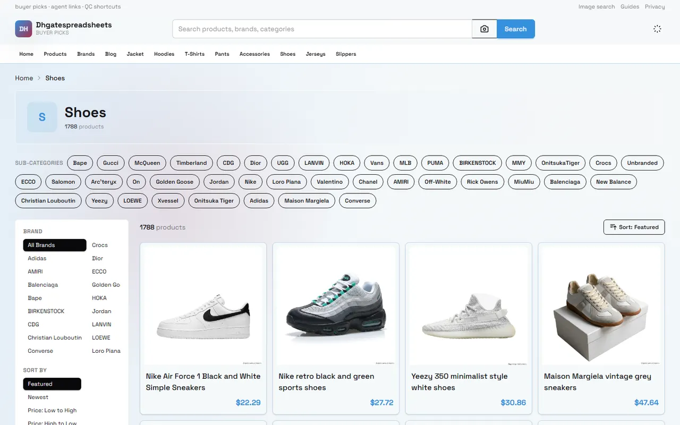Click the blue S category badge

click(x=42, y=117)
